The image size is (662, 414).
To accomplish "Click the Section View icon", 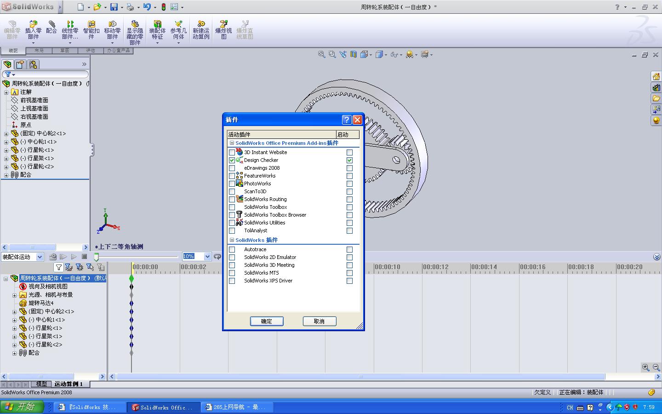I will click(x=354, y=54).
